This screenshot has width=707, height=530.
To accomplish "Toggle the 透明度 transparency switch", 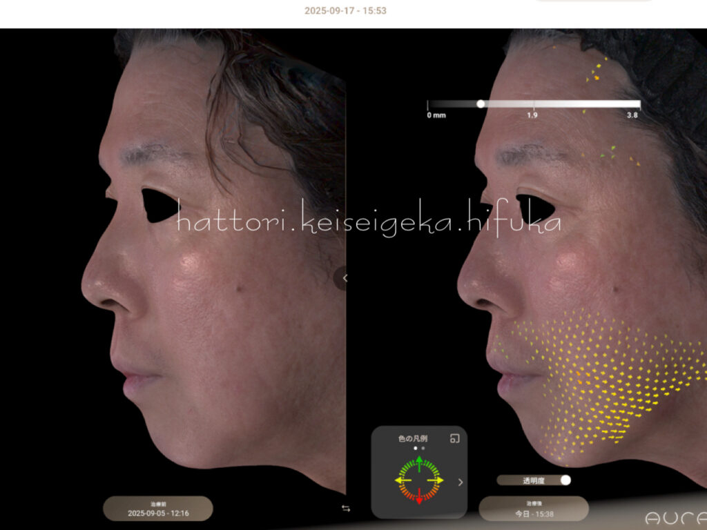I will pos(565,480).
